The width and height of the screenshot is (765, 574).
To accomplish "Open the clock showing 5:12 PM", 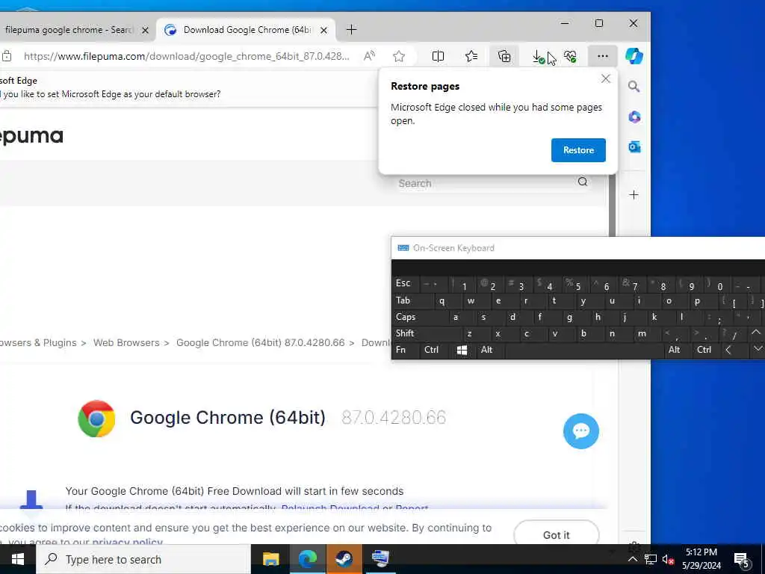I will click(701, 559).
